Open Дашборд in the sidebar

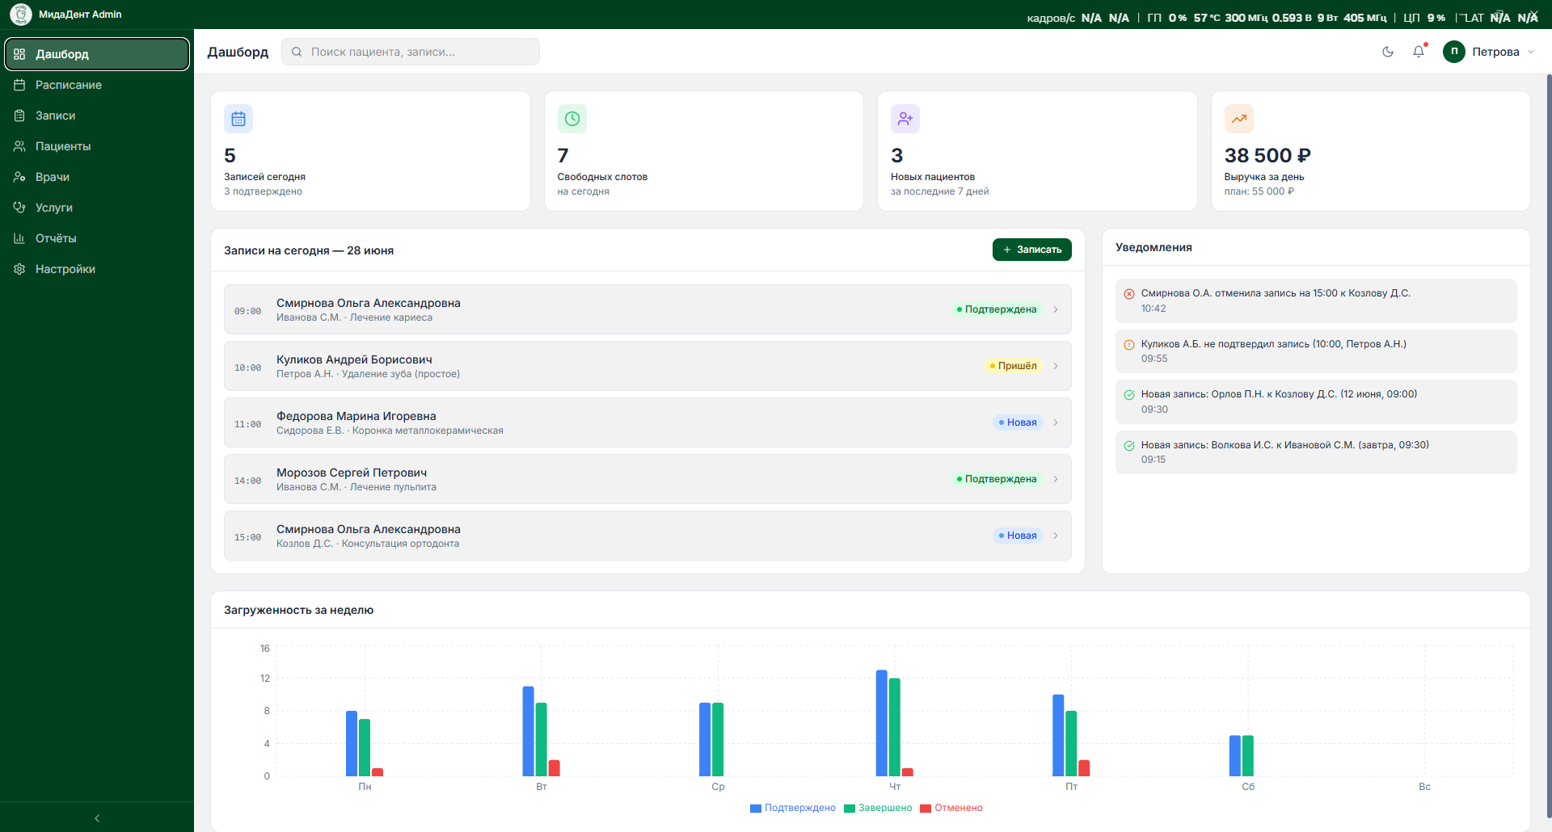(97, 54)
